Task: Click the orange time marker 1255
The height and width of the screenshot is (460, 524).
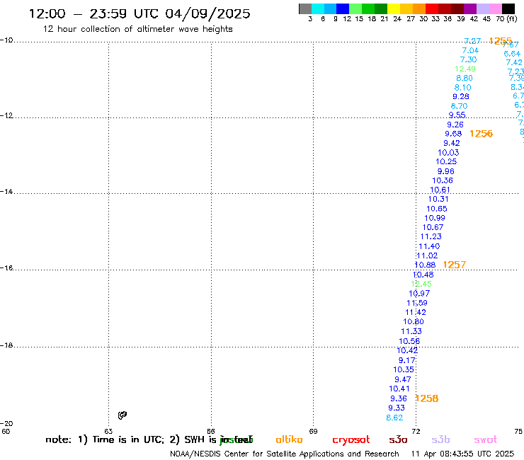Action: [x=500, y=41]
